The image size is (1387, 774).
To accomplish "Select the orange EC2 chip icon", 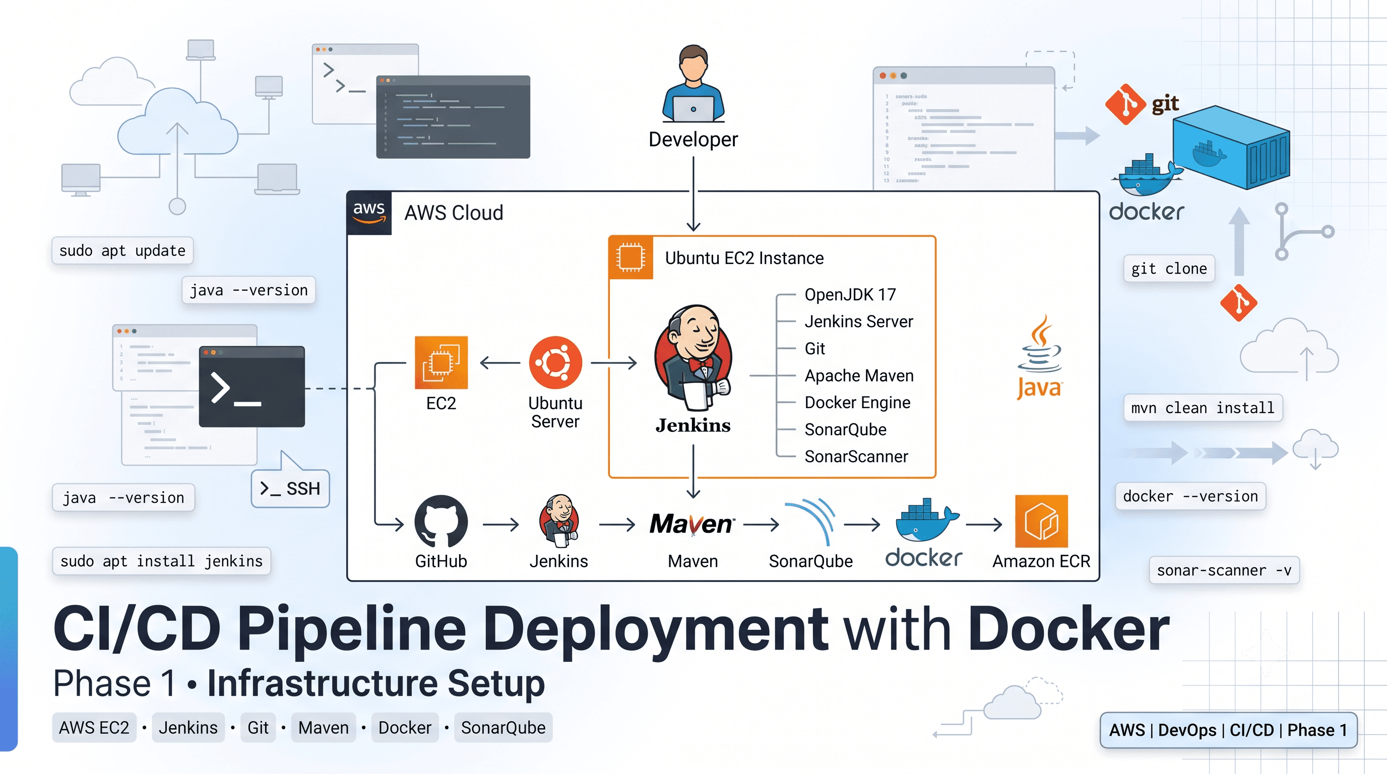I will tap(441, 362).
